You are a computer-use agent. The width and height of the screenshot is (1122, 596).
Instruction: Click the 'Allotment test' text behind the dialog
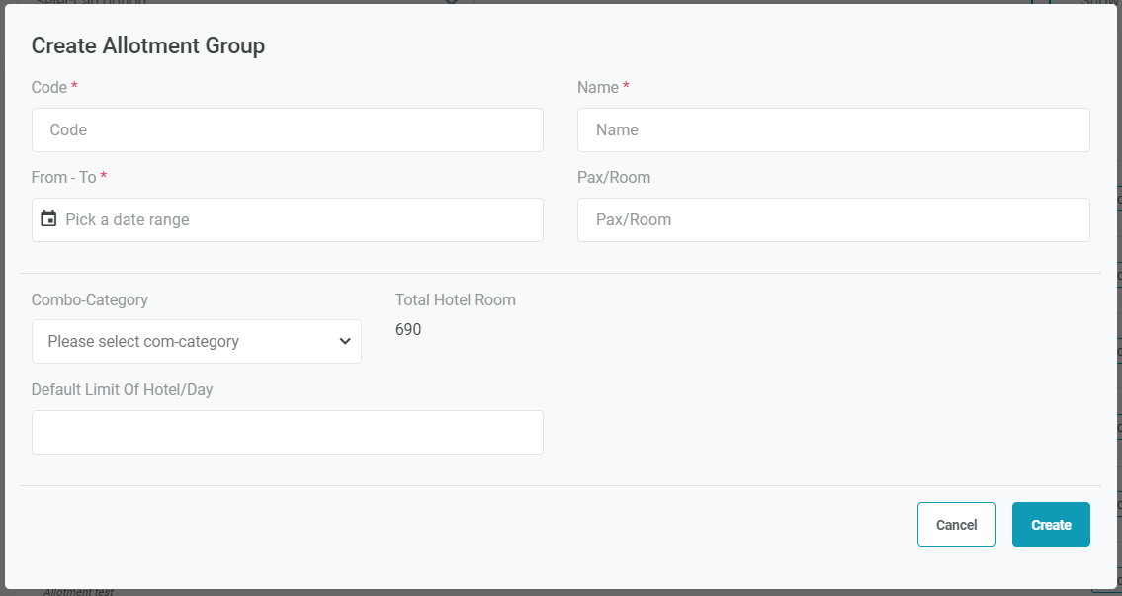78,592
